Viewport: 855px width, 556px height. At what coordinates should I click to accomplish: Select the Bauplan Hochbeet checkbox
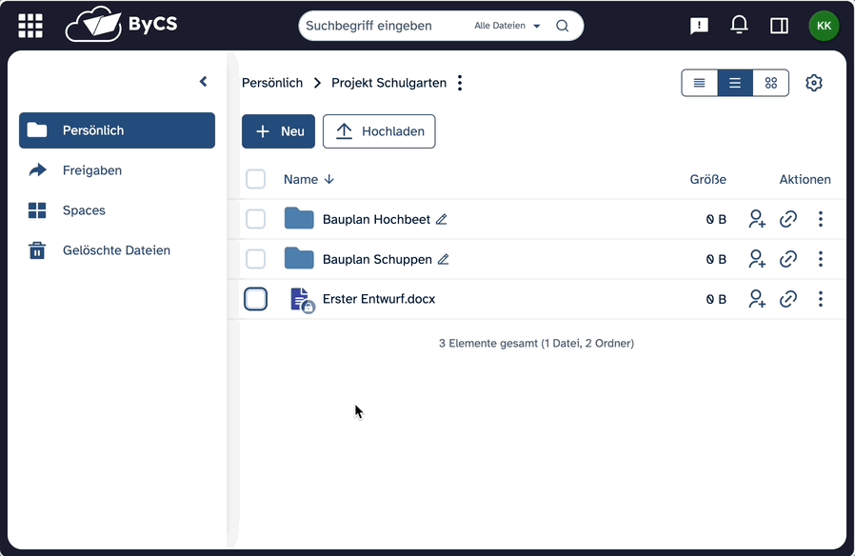255,219
